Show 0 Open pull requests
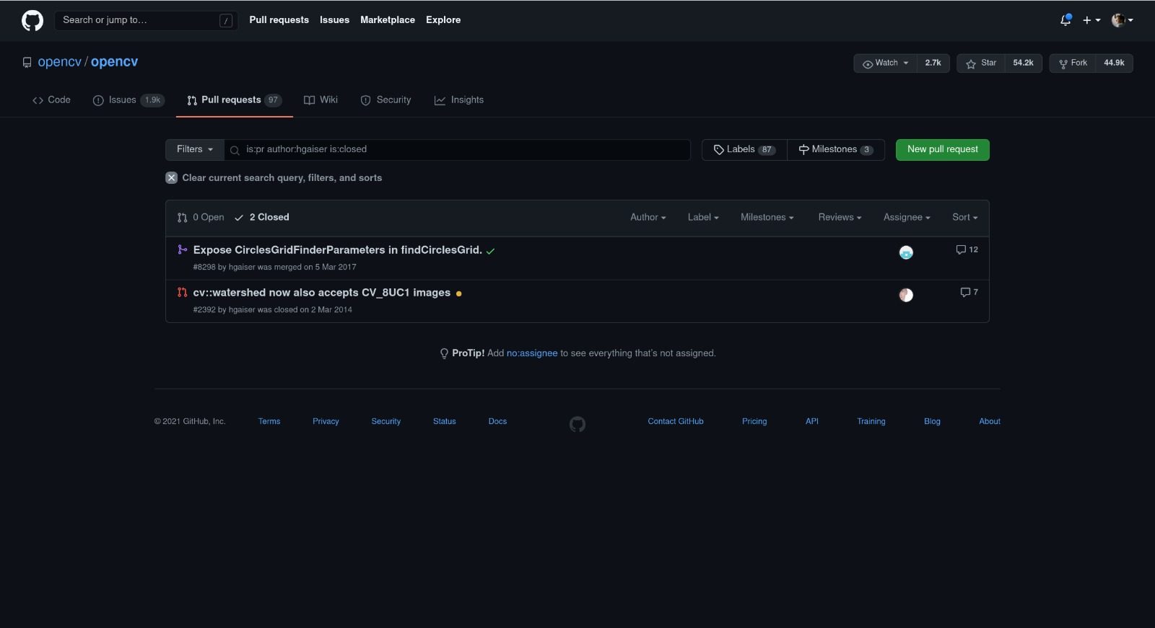Viewport: 1155px width, 628px height. coord(201,217)
